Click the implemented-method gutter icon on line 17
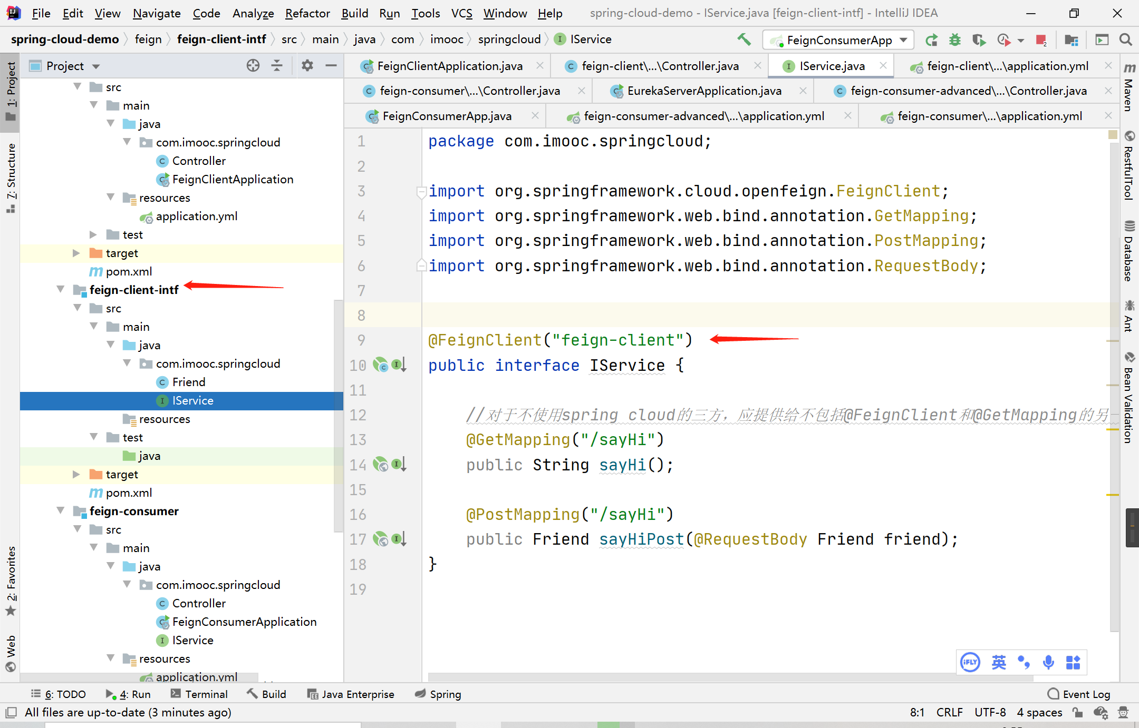 tap(399, 539)
